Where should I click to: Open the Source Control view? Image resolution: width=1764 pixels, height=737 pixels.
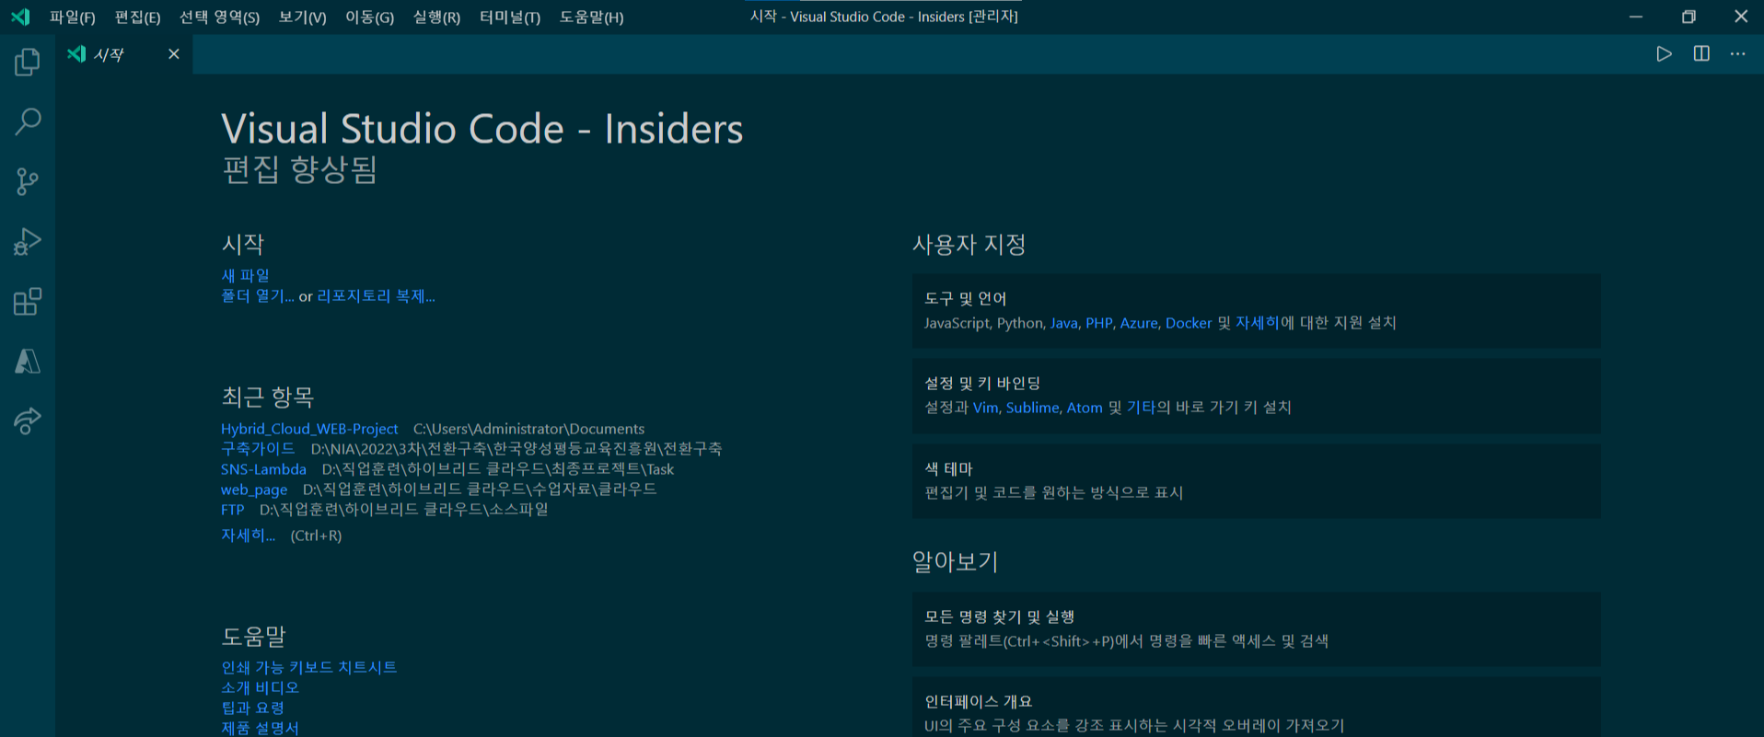point(28,181)
